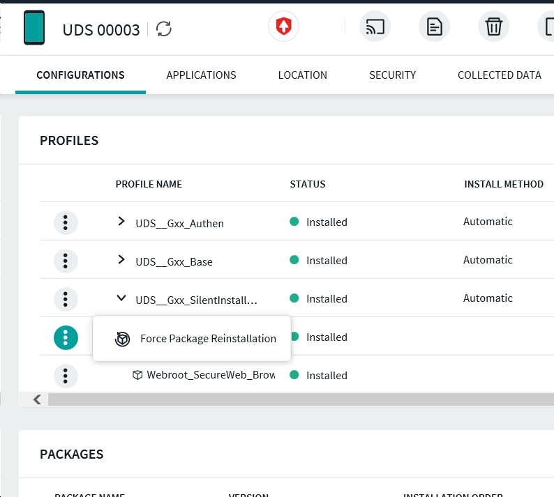554x497 pixels.
Task: Click the red shield security icon
Action: pos(284,28)
